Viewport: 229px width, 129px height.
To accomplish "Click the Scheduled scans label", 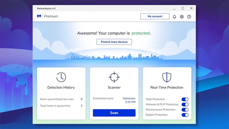I will coord(103,98).
